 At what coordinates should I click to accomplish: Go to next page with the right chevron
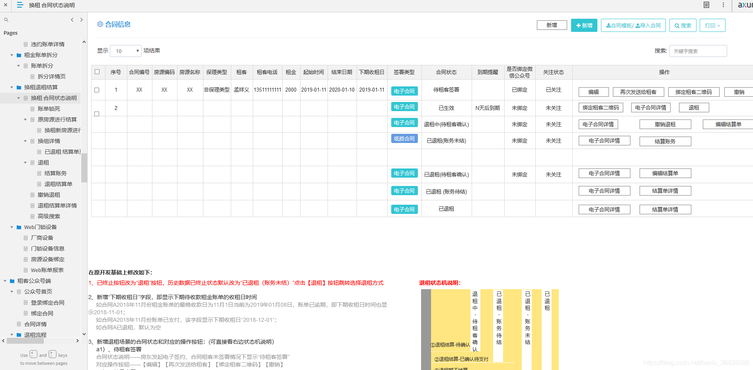82,20
